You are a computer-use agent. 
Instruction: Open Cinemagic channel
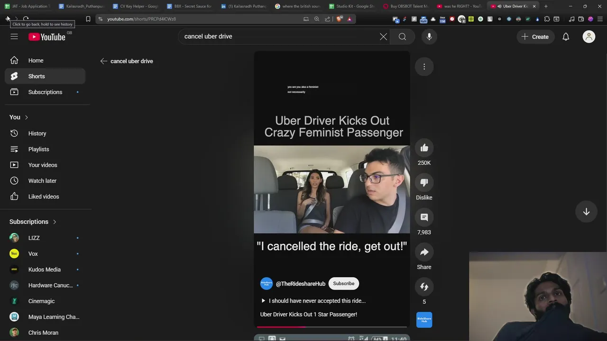point(45,301)
